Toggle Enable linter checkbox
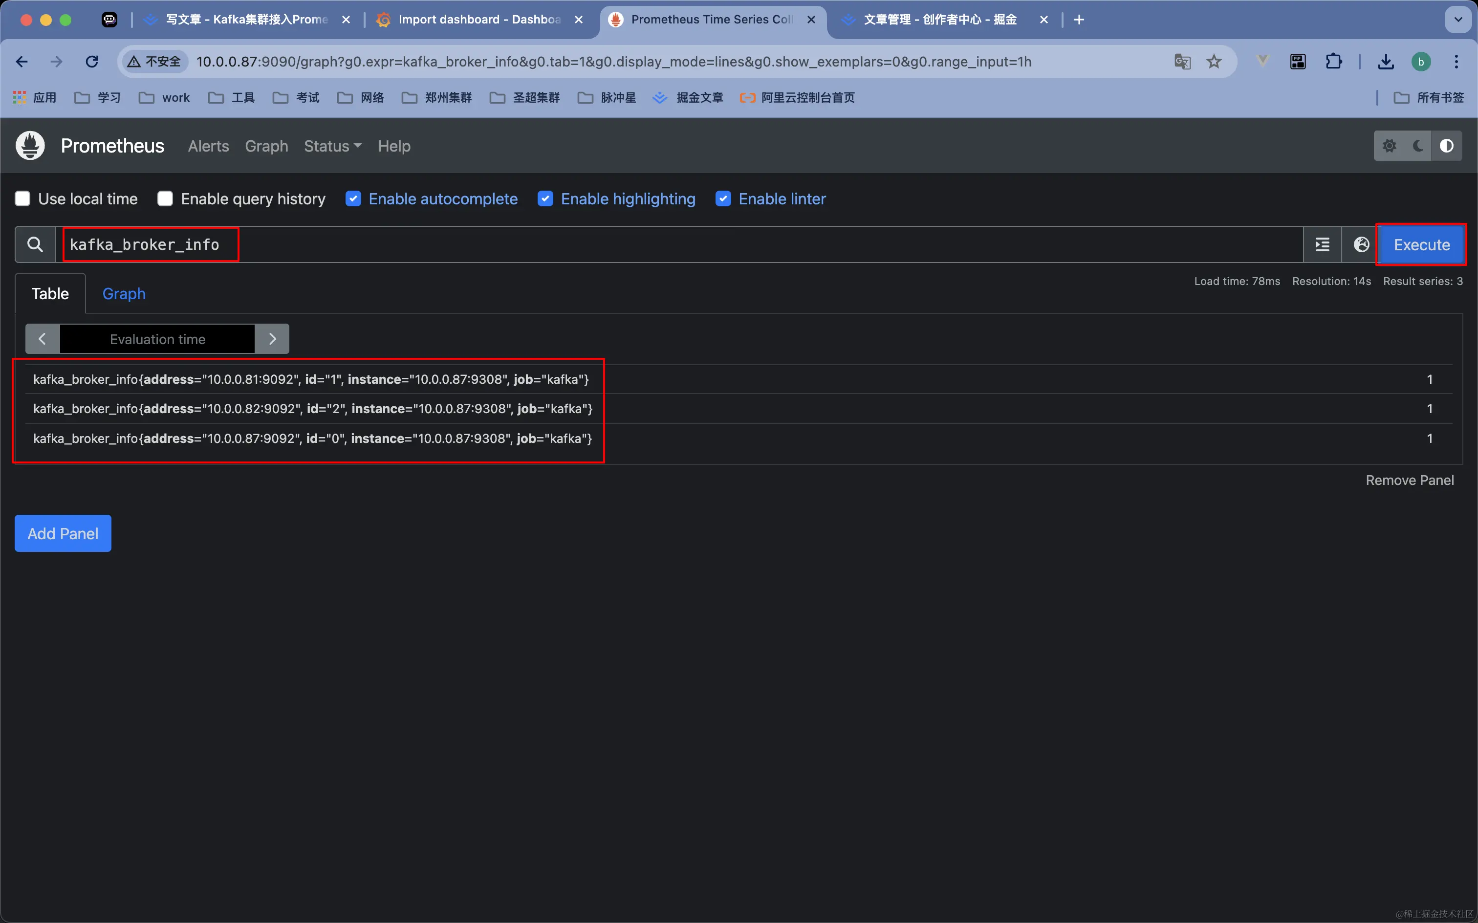Viewport: 1478px width, 923px height. [723, 199]
